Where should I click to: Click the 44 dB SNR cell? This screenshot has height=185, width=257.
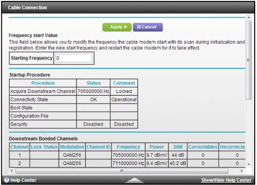pyautogui.click(x=178, y=155)
